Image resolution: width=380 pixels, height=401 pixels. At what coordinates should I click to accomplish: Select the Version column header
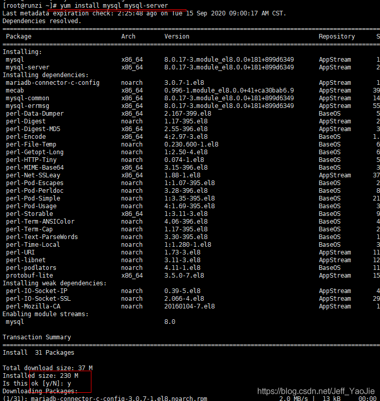pos(177,37)
